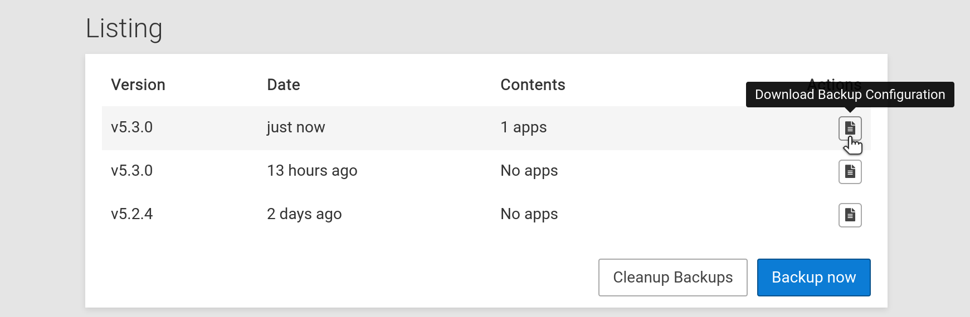Viewport: 970px width, 317px height.
Task: Click the Contents column header
Action: pyautogui.click(x=533, y=85)
